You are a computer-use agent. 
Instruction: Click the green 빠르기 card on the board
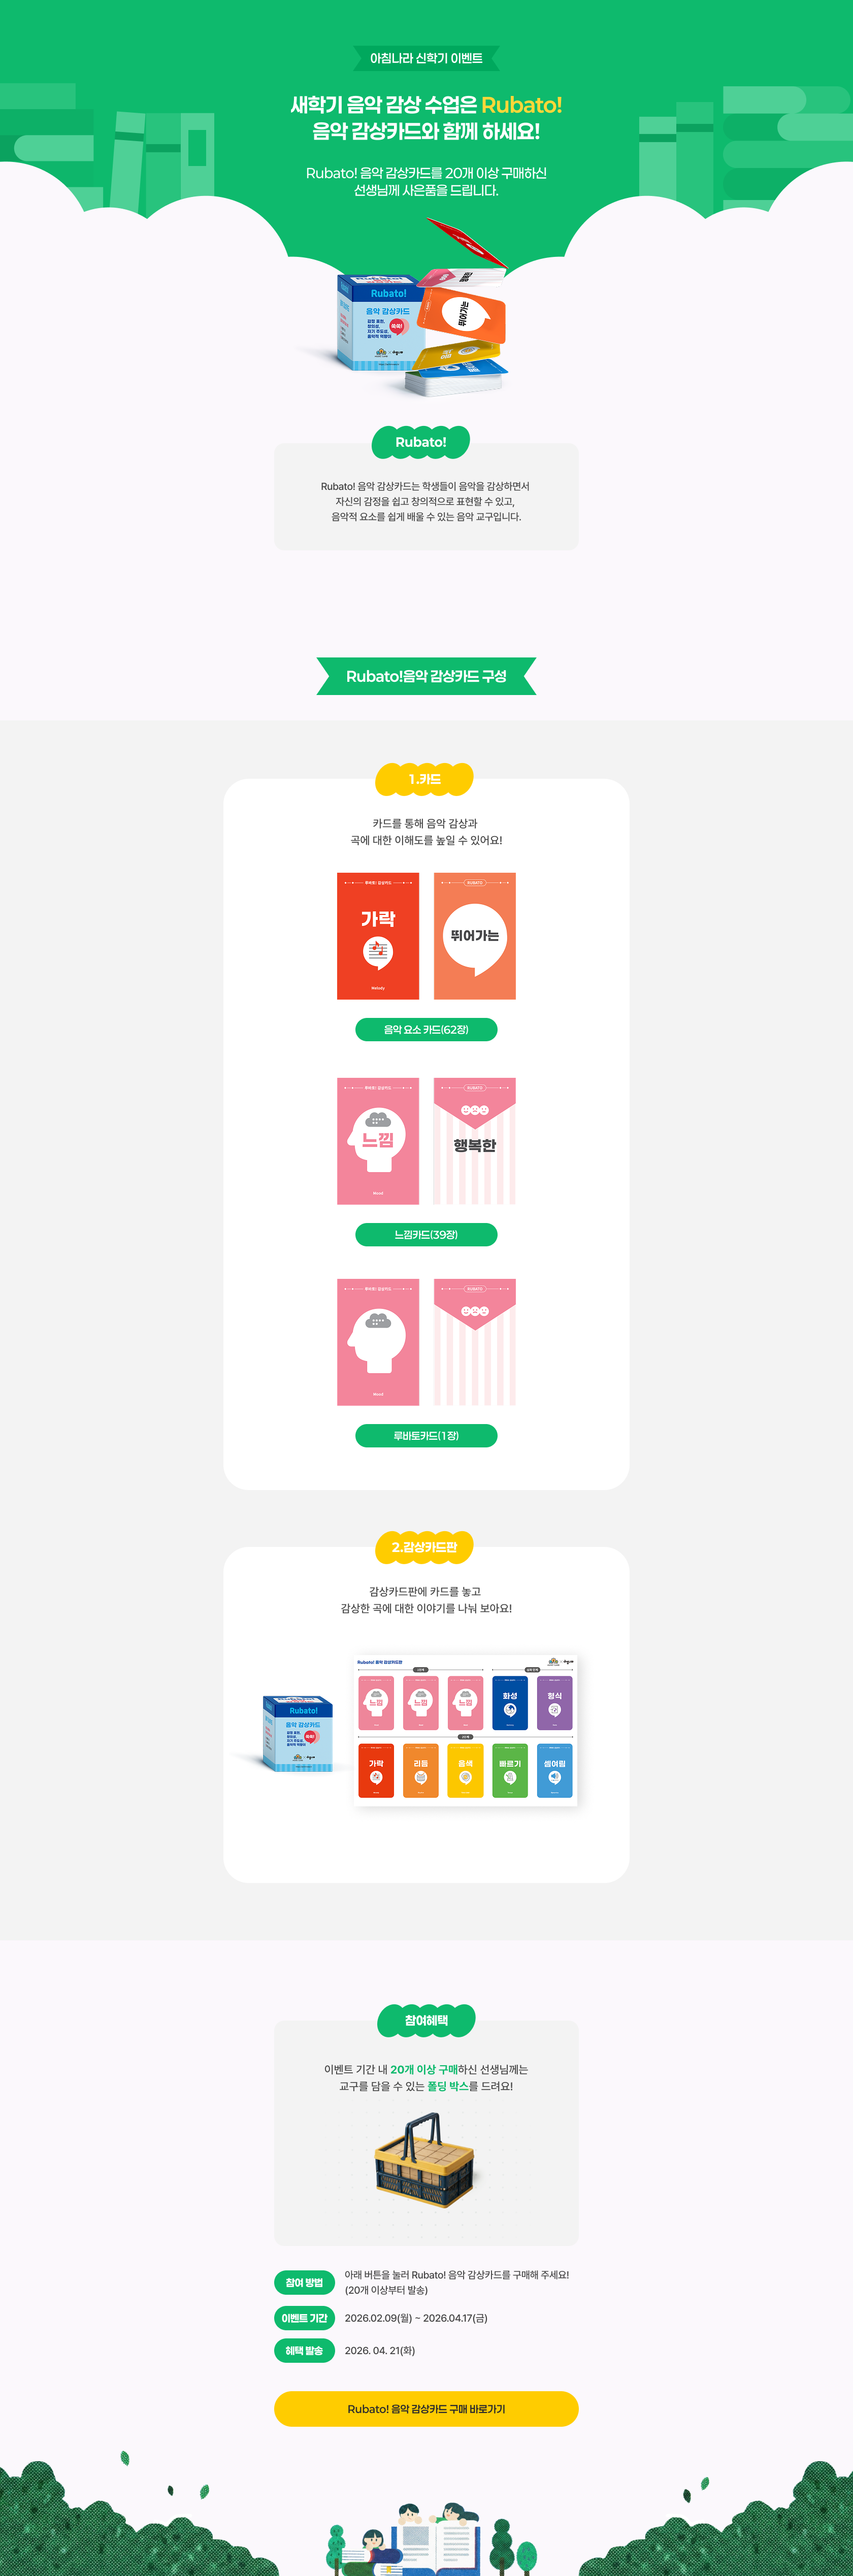[510, 1770]
